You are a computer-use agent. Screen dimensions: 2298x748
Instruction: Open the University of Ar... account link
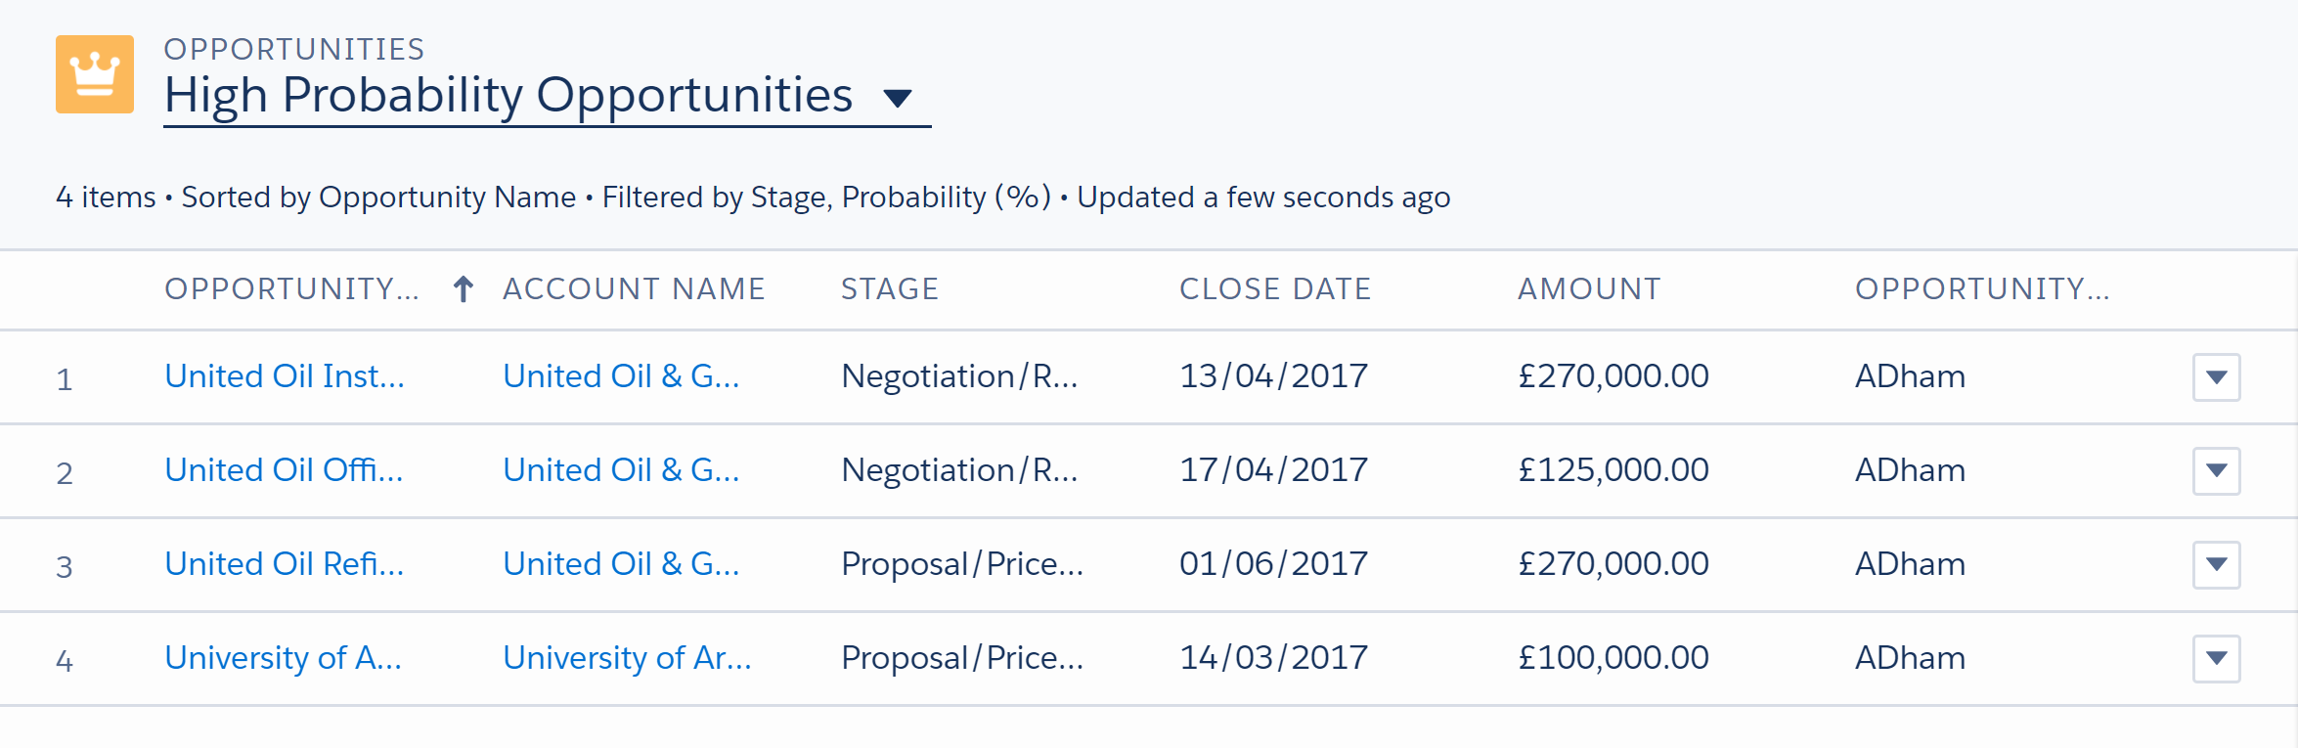tap(627, 658)
